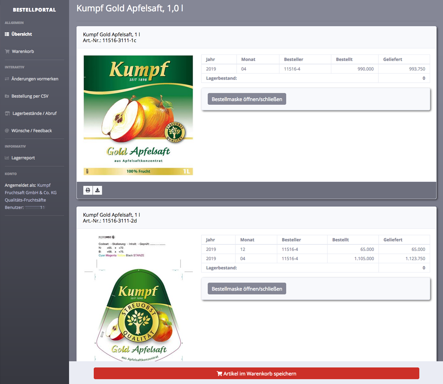Click the BESTELLPORTAL logo link
The height and width of the screenshot is (384, 443).
pyautogui.click(x=35, y=10)
